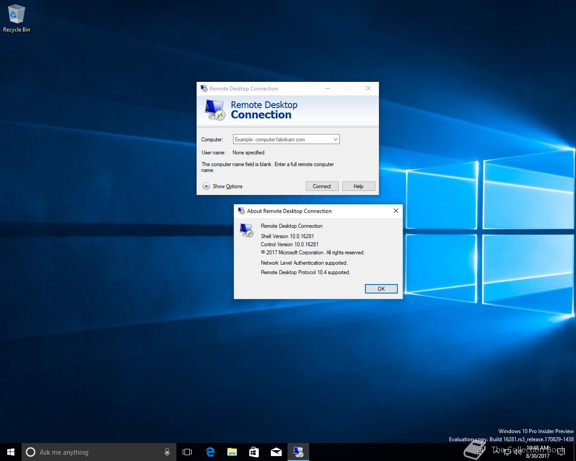The width and height of the screenshot is (576, 461).
Task: Click the Remote Desktop Connection title bar icon
Action: tap(204, 88)
